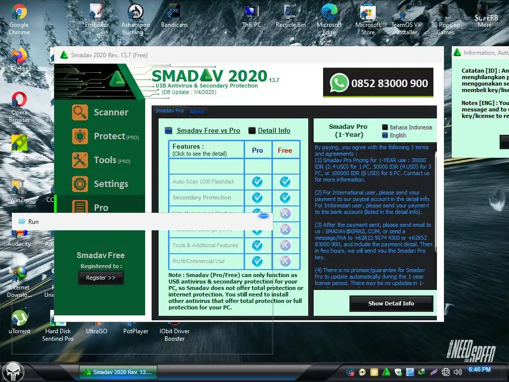Click Pro checkmark for Profit/Commercial Use

(257, 261)
